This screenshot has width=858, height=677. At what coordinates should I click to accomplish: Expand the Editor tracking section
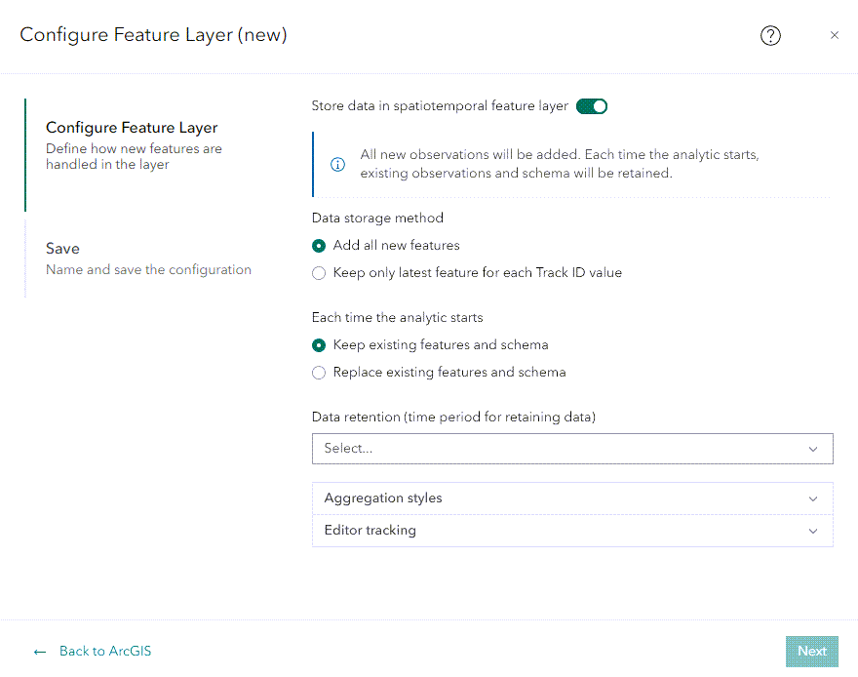572,531
